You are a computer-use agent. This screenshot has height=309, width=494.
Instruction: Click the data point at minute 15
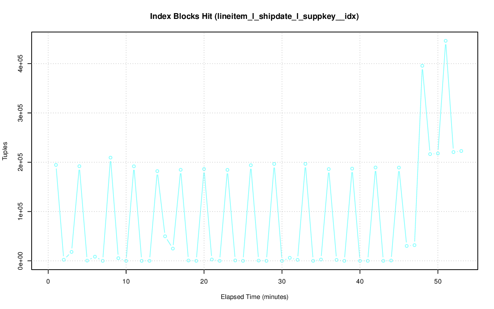tap(165, 236)
